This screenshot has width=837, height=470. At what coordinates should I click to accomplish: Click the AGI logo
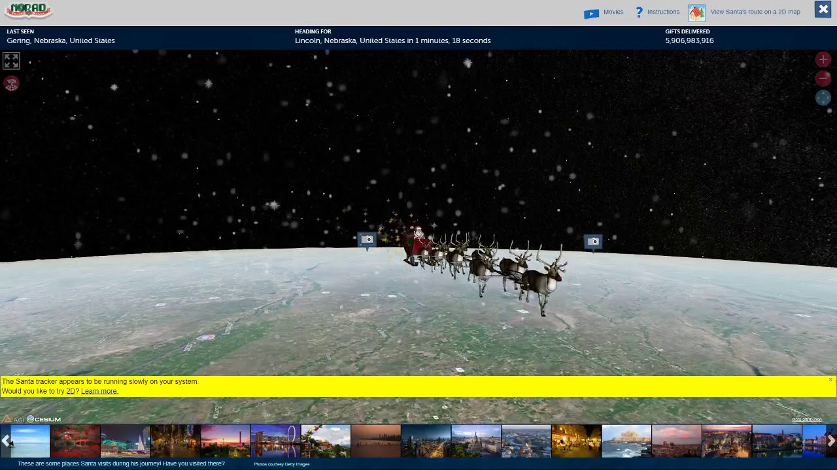[x=12, y=419]
